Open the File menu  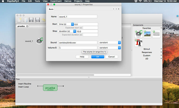(x=23, y=1)
